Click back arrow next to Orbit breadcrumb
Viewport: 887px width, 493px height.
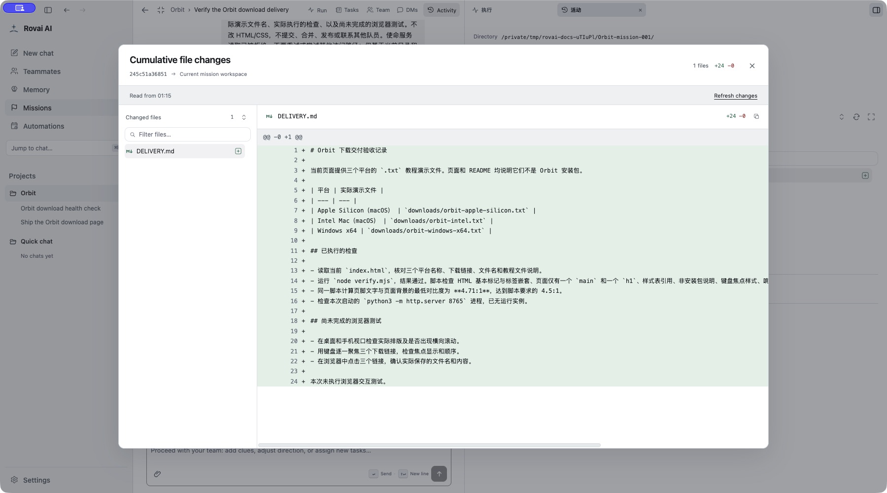145,10
